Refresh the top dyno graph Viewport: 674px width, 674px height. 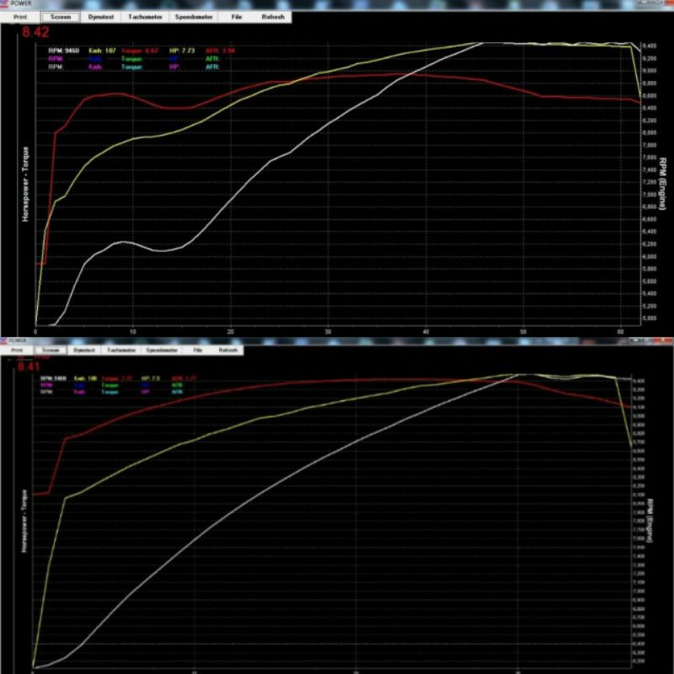tap(272, 16)
